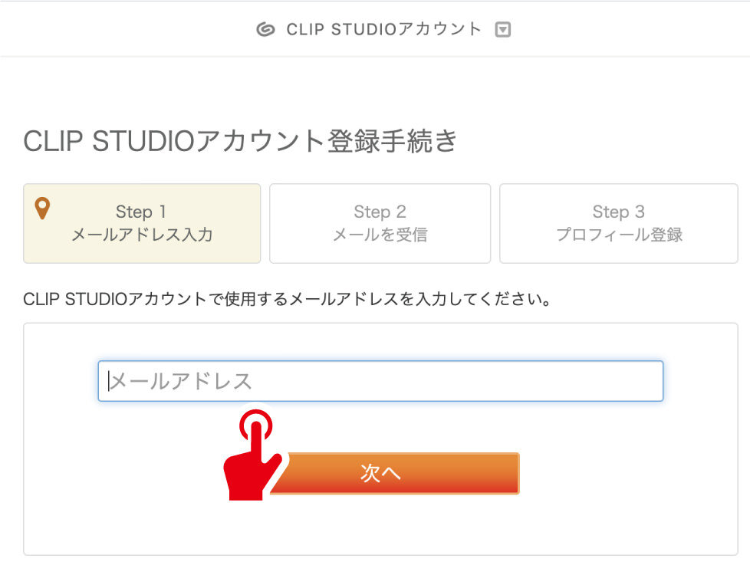Click the CLIP STUDIO spiral logo icon
Image resolution: width=750 pixels, height=575 pixels.
coord(265,30)
